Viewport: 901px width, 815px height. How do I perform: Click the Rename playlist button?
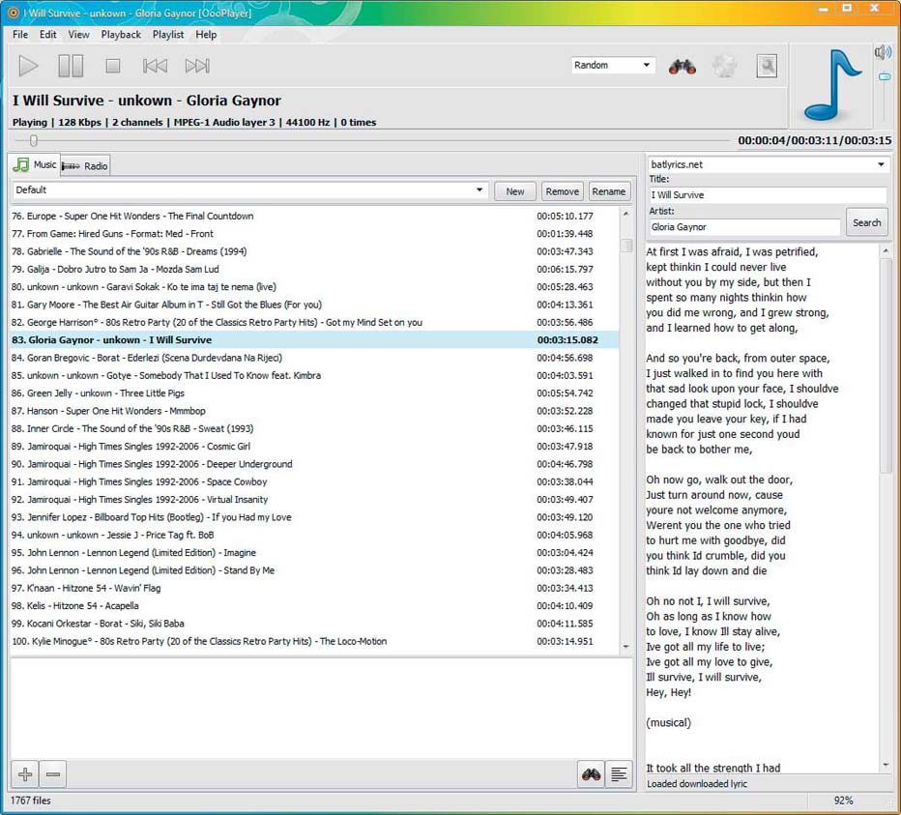pos(608,191)
